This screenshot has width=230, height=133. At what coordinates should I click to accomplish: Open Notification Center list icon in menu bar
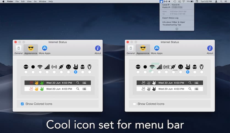(226, 1)
